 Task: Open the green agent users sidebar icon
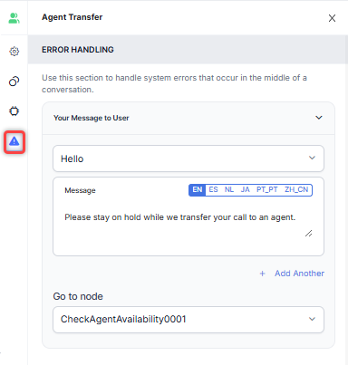14,18
